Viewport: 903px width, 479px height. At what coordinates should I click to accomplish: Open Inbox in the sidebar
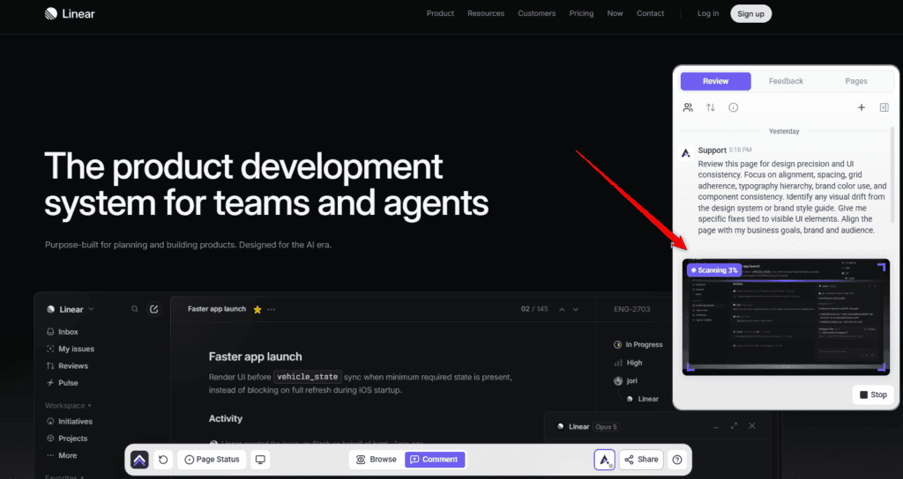tap(63, 332)
